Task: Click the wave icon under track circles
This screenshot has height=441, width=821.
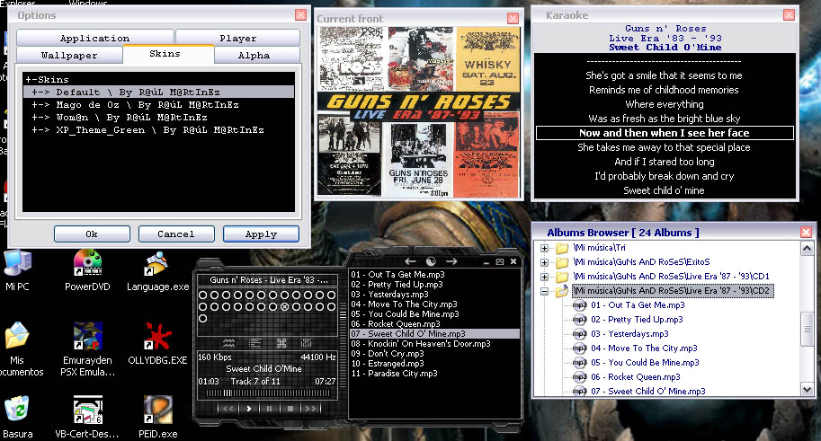Action: tap(228, 343)
